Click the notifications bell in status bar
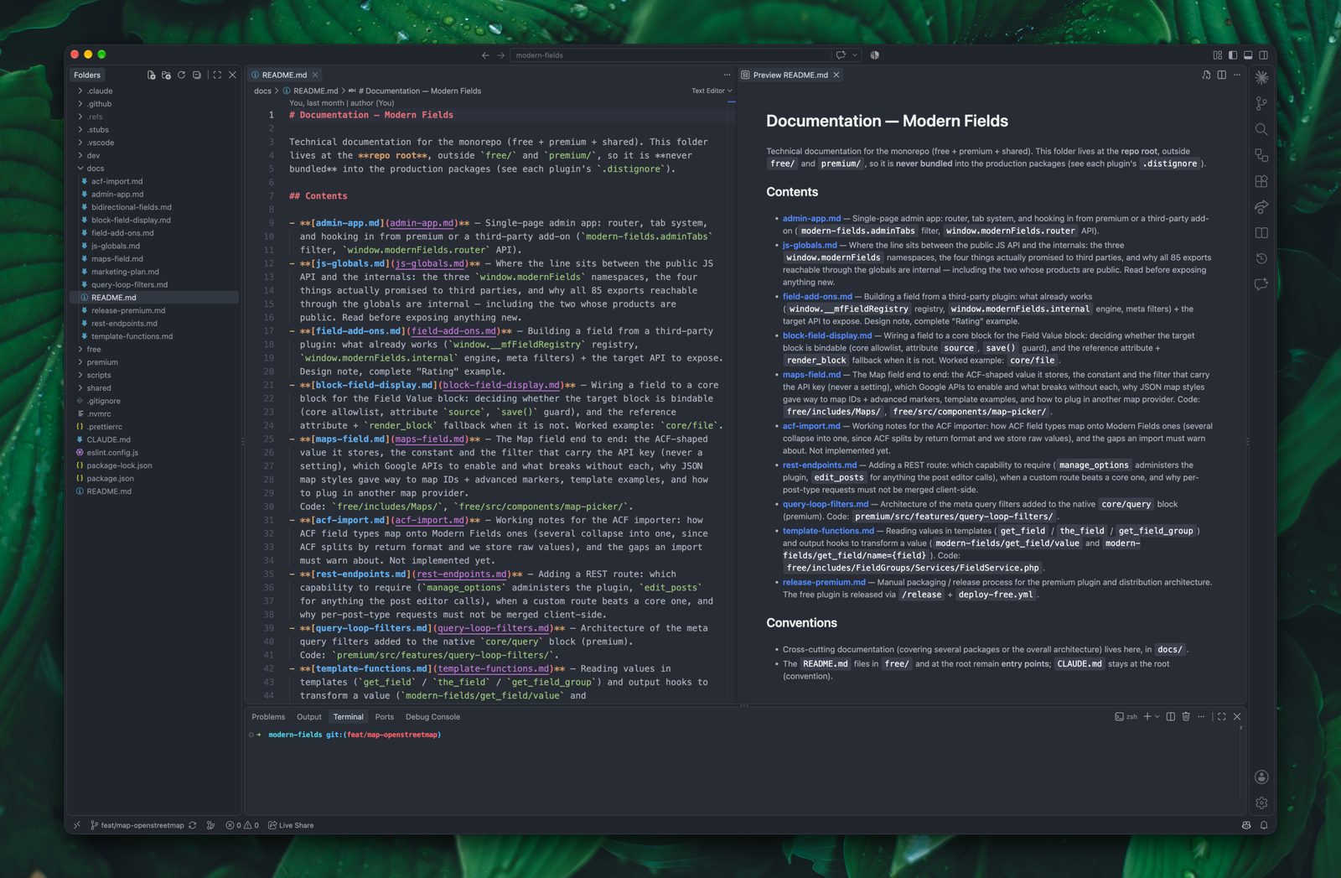This screenshot has width=1341, height=878. pyautogui.click(x=1263, y=825)
